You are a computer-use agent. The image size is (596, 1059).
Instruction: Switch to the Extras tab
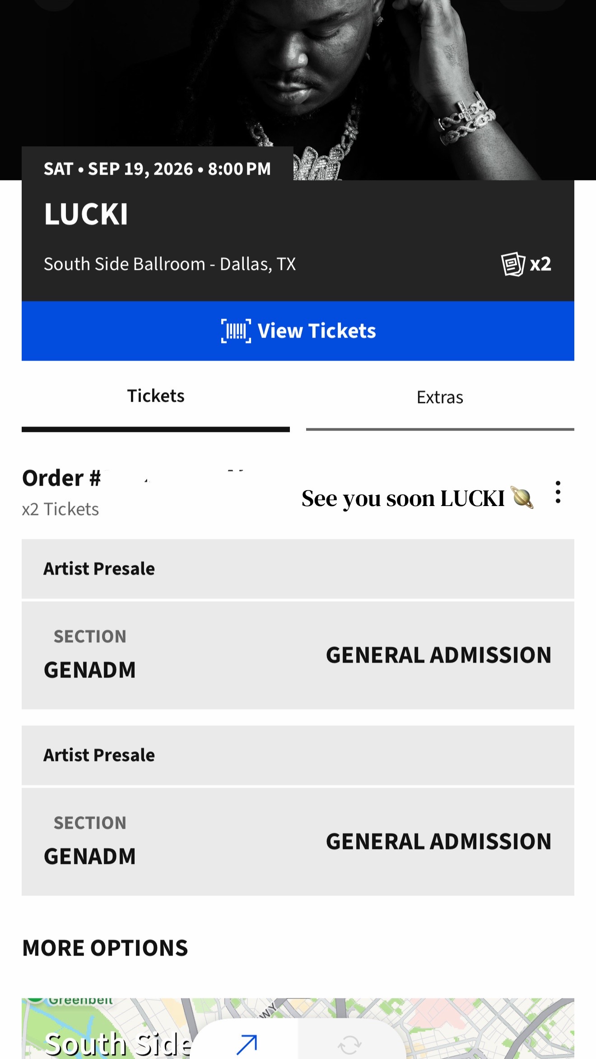point(440,398)
